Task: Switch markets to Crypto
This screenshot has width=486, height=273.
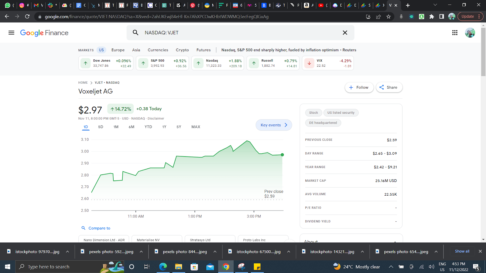Action: (182, 50)
